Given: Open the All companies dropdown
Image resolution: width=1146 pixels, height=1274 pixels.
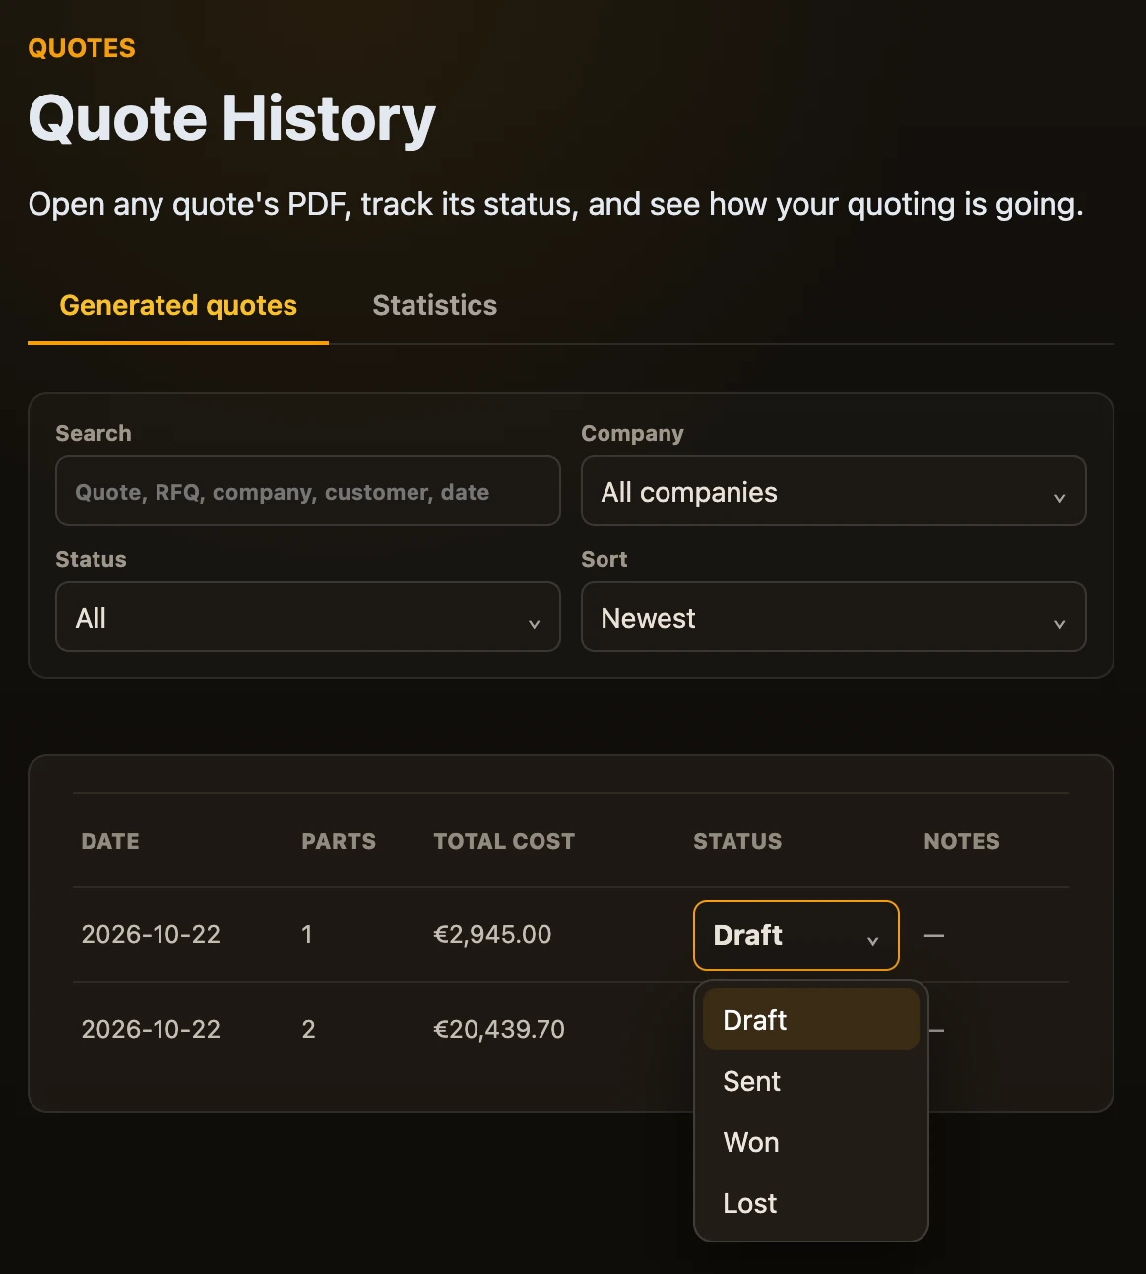Looking at the screenshot, I should coord(833,490).
